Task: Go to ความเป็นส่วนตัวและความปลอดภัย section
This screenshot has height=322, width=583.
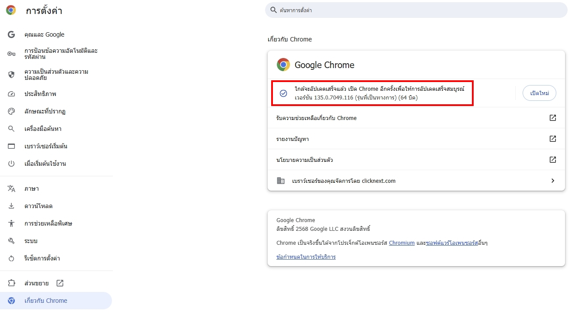Action: (56, 75)
